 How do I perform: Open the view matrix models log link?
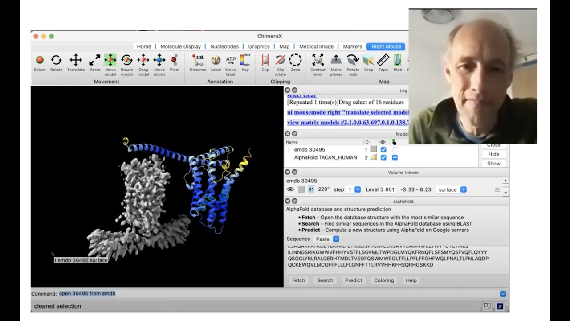tap(348, 123)
